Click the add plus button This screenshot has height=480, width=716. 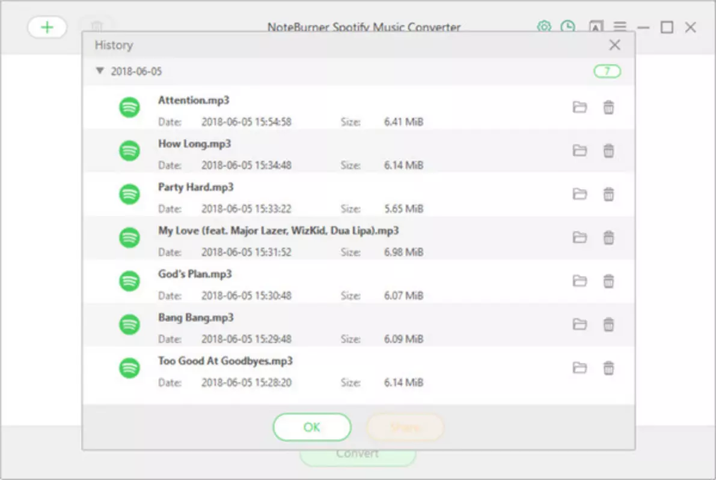pos(47,28)
